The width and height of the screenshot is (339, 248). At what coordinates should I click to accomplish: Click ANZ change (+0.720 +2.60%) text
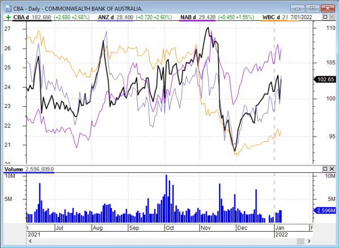pyautogui.click(x=154, y=18)
